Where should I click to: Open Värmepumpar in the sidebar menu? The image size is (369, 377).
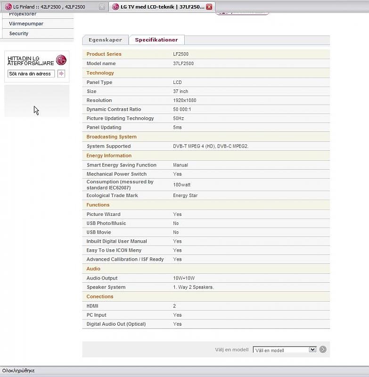tap(26, 24)
